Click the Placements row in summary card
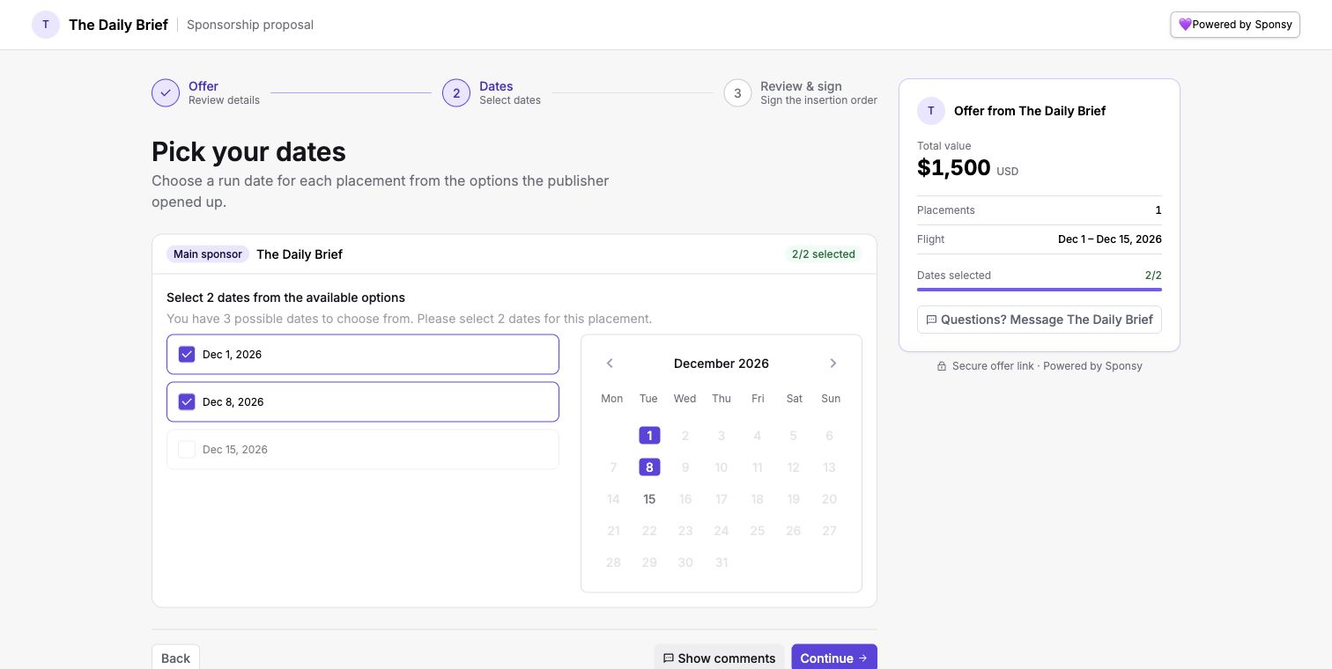The width and height of the screenshot is (1332, 669). tap(1040, 210)
